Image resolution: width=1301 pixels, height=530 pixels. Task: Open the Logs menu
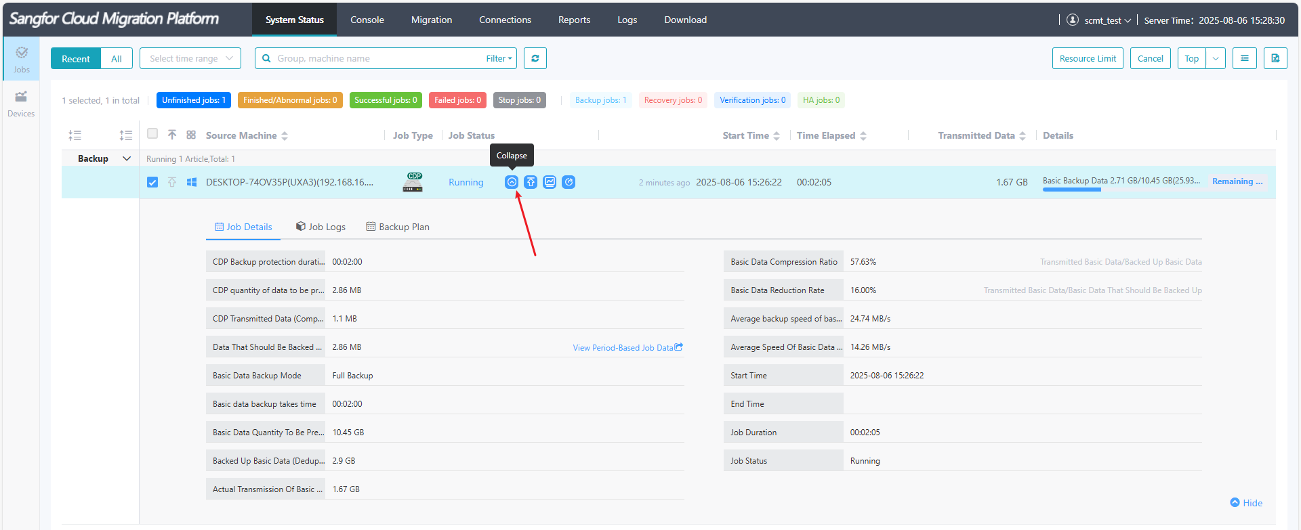click(x=627, y=20)
